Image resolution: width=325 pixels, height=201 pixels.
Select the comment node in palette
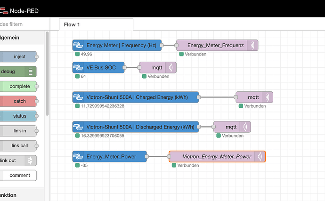[18, 175]
